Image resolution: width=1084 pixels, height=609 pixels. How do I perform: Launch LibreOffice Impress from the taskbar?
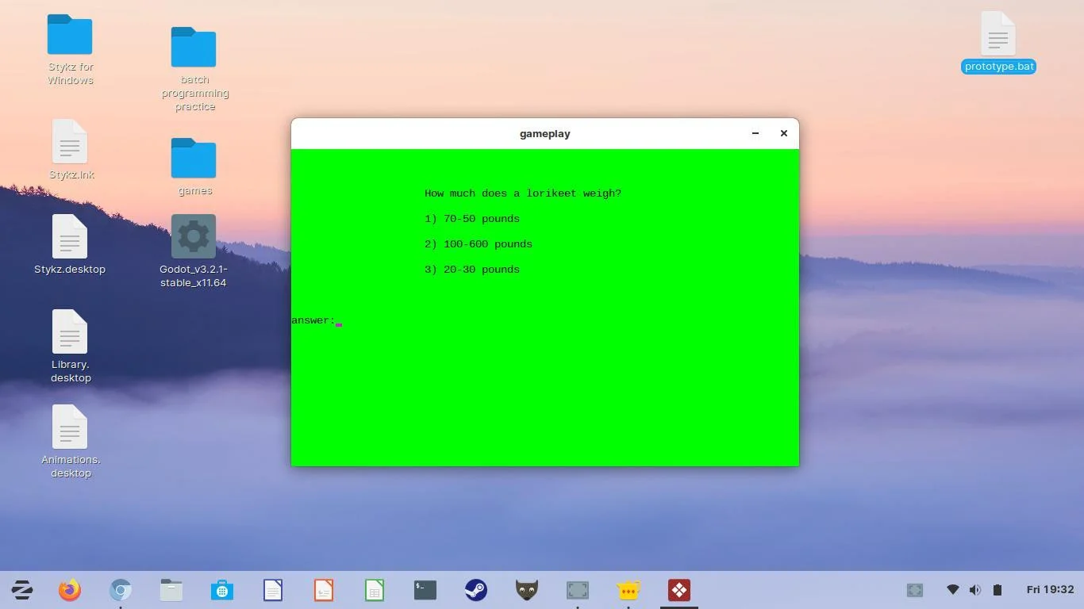tap(324, 590)
